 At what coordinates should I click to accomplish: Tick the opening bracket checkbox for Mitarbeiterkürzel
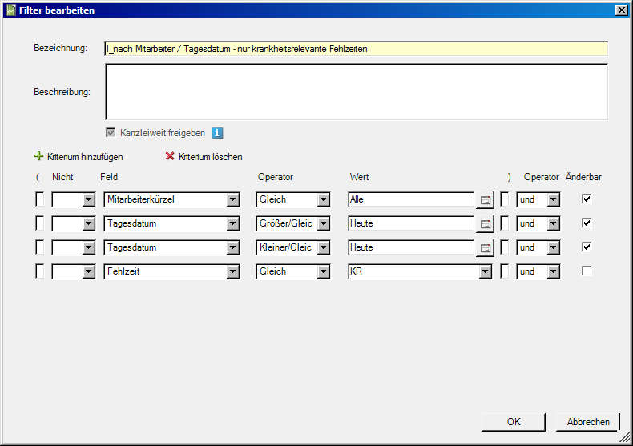click(39, 199)
